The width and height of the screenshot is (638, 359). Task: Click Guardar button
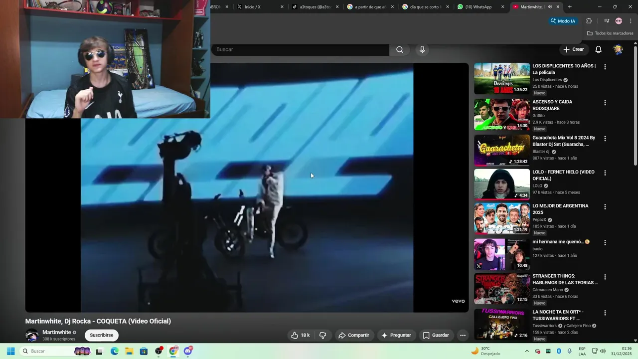(436, 335)
